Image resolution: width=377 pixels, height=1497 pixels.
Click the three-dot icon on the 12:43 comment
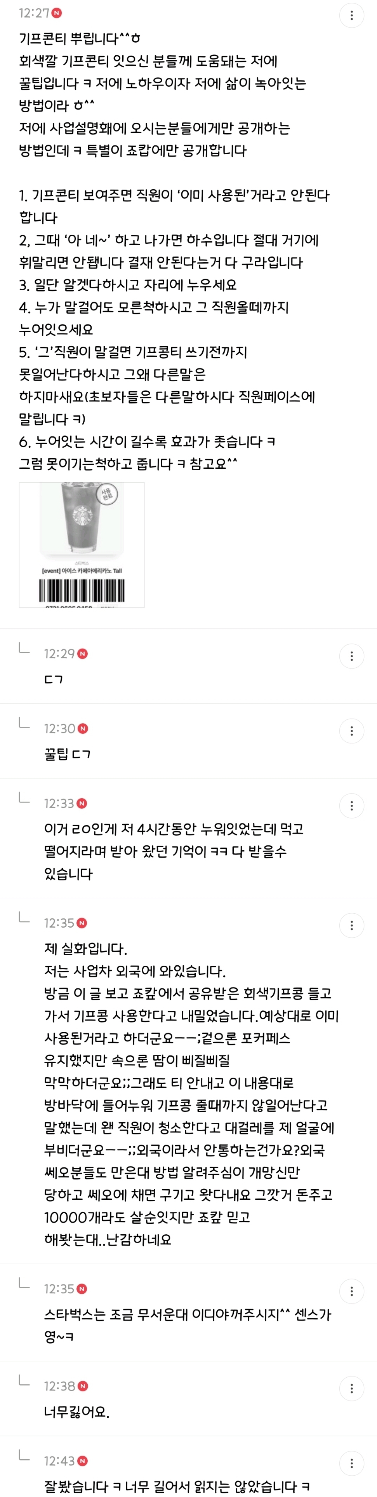351,1463
